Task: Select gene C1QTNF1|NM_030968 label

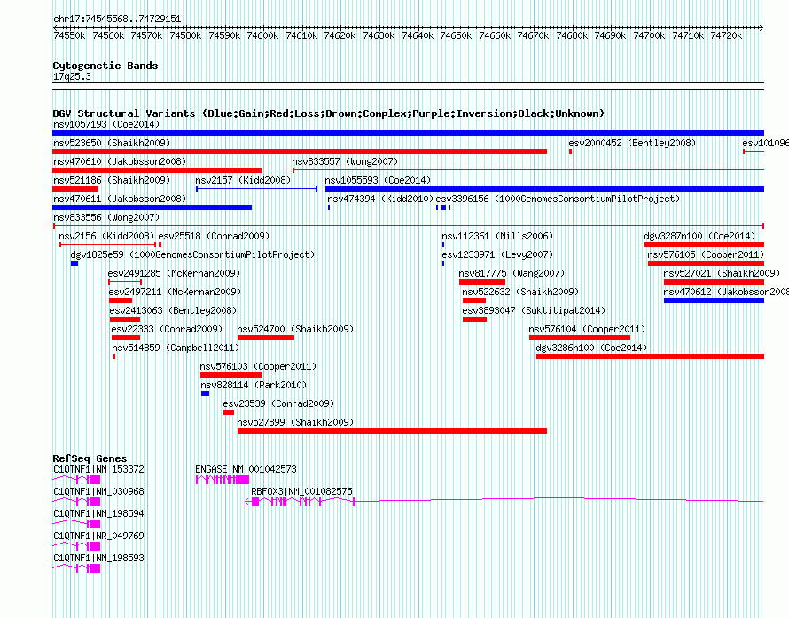Action: [98, 492]
